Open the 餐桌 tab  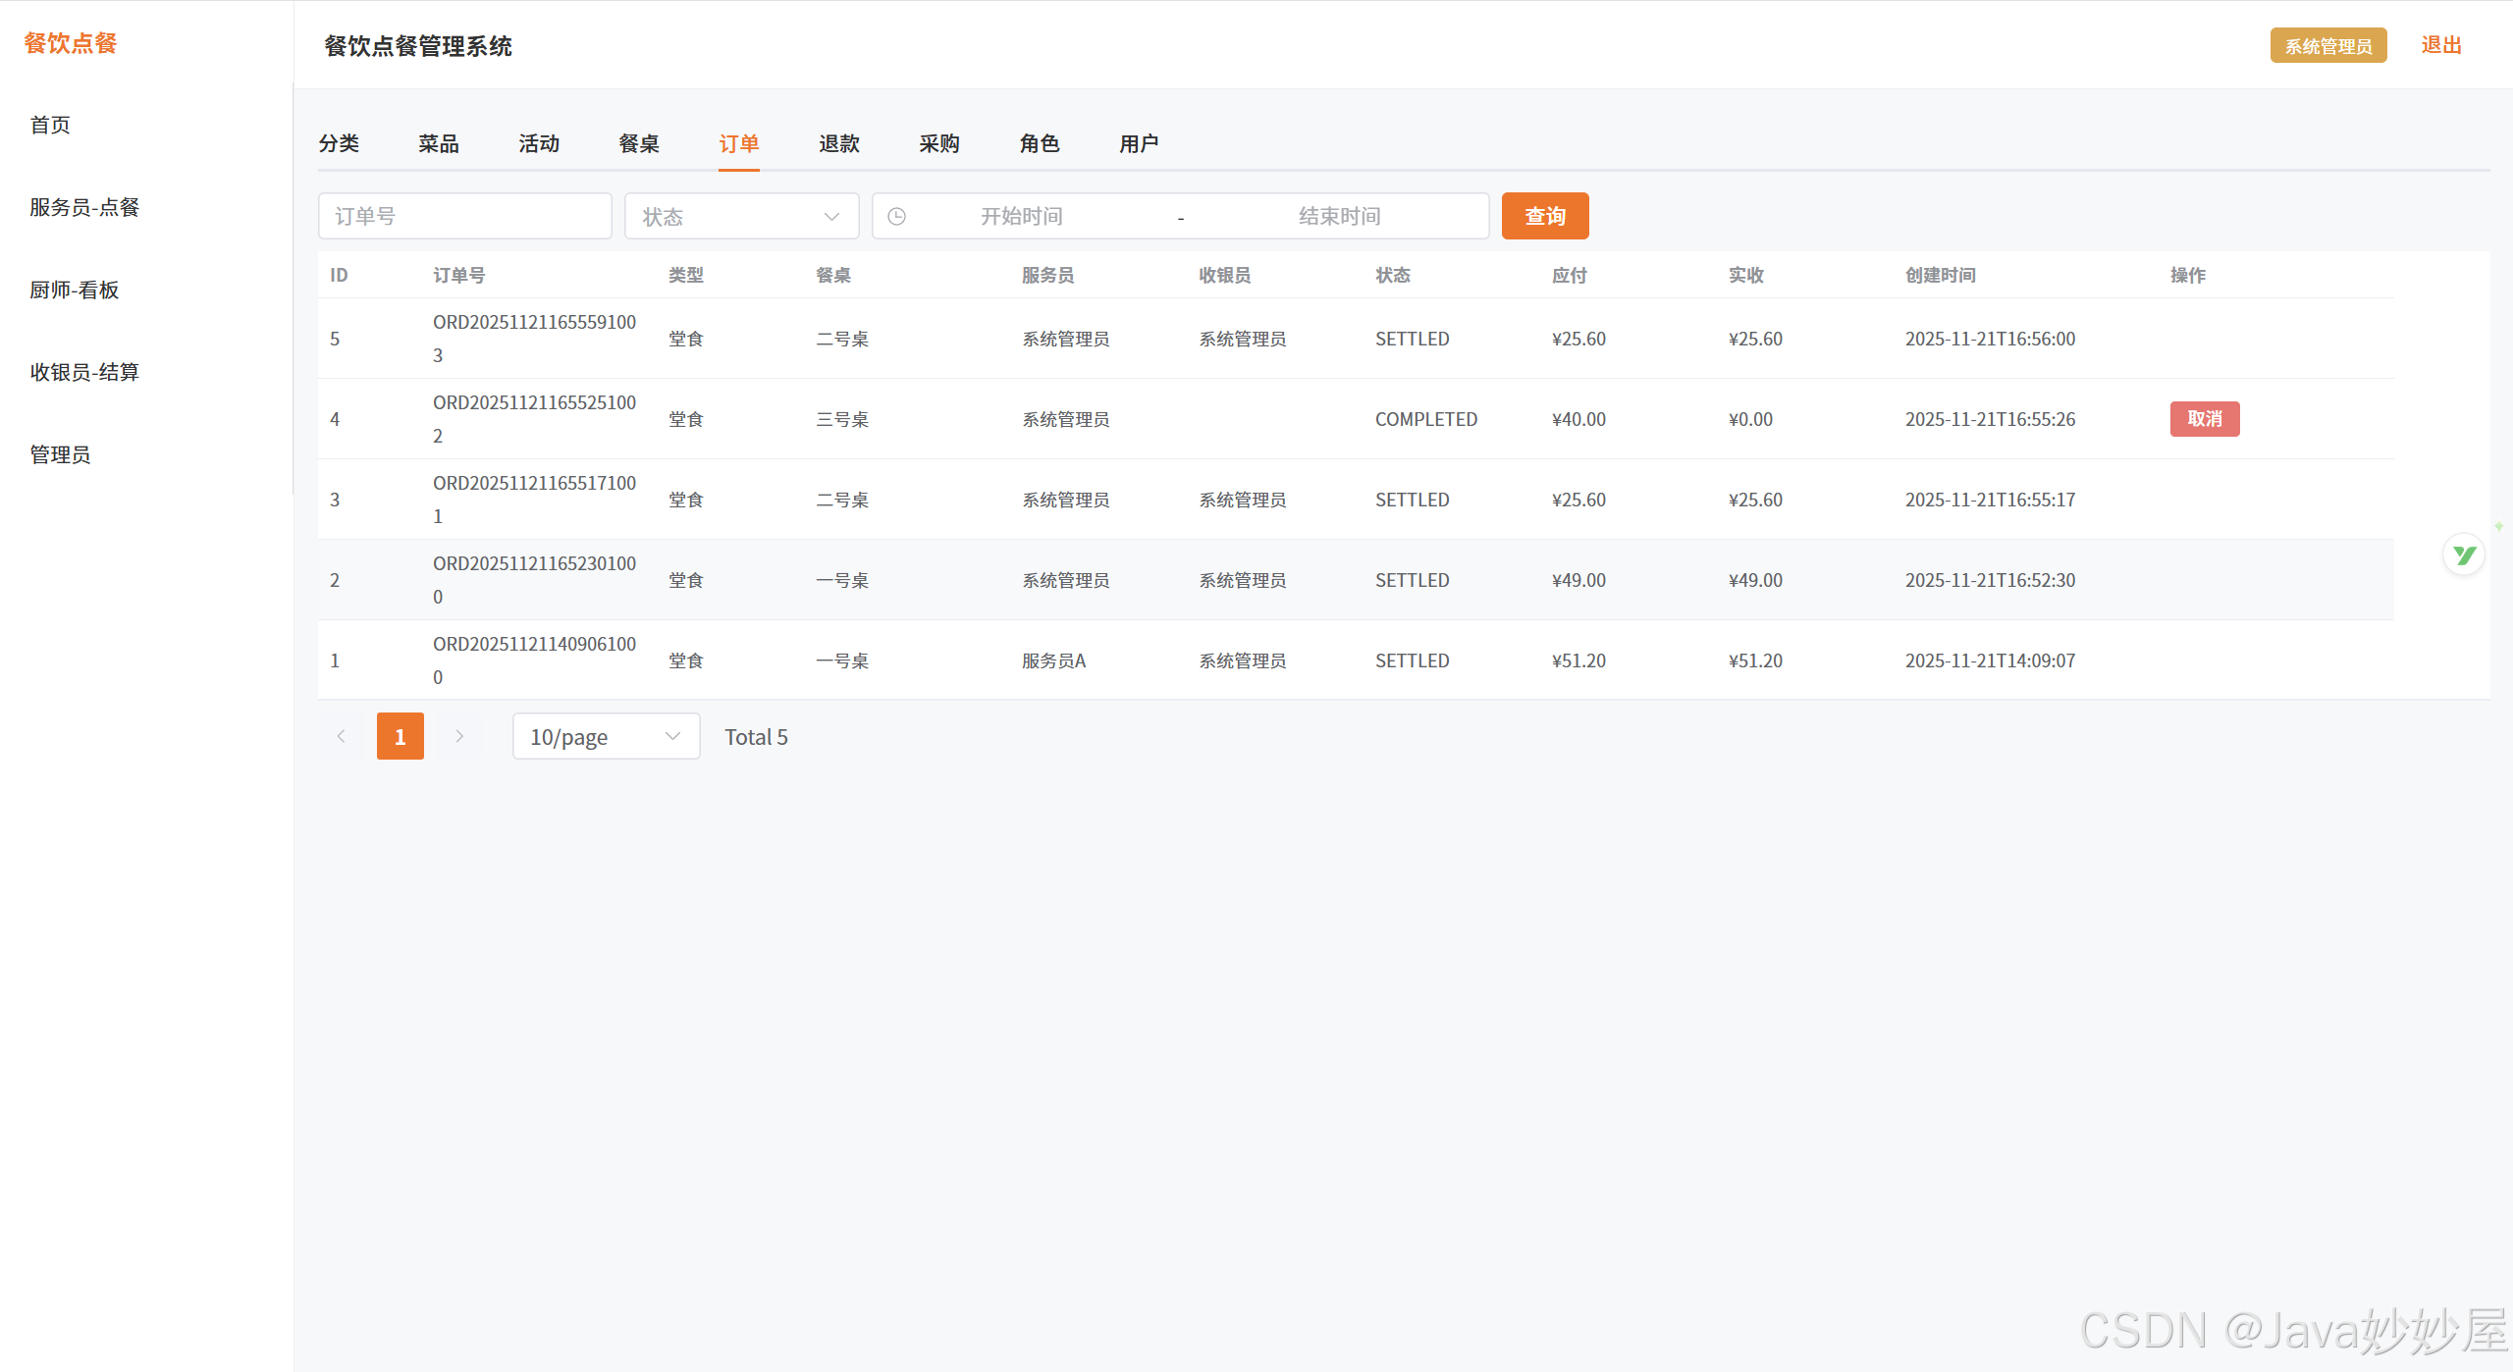pyautogui.click(x=638, y=143)
